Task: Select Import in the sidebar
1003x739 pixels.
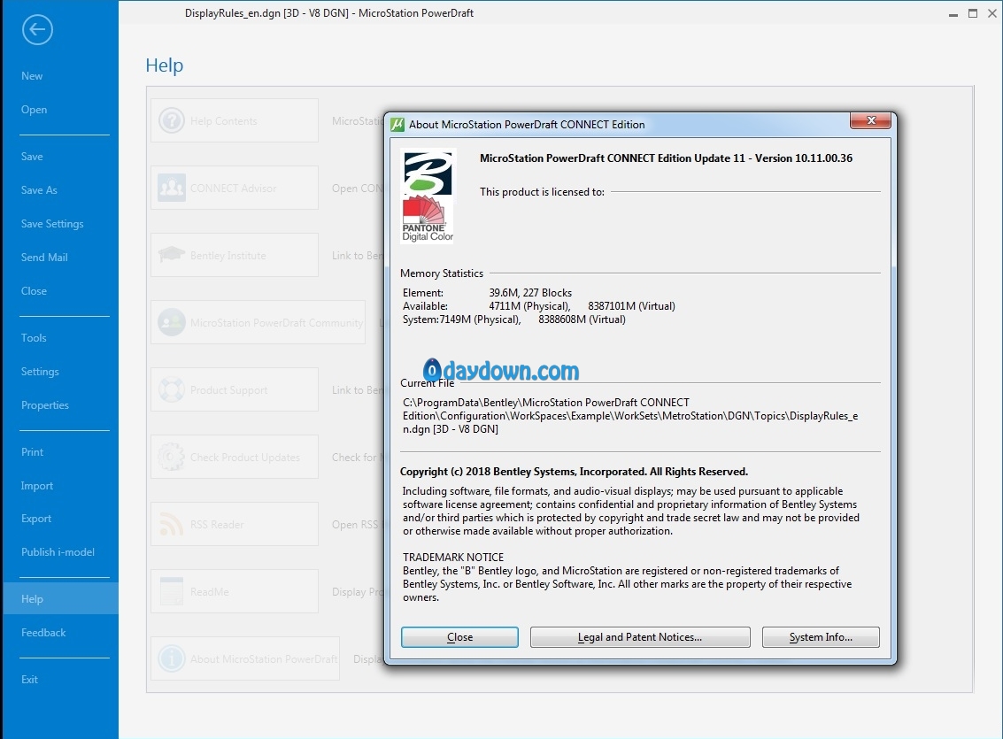Action: [x=37, y=486]
